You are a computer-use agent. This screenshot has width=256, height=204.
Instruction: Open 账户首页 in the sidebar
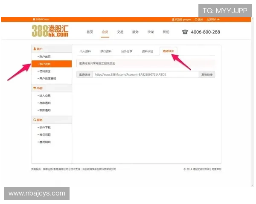pos(45,57)
